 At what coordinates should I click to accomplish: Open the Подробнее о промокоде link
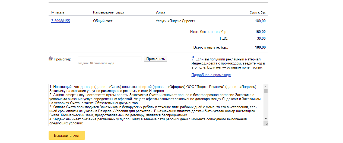[x=211, y=75]
